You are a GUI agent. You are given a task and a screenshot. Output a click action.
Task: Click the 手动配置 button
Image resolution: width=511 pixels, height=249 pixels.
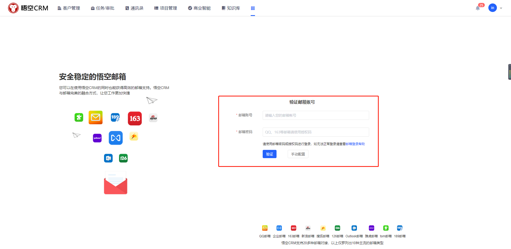pyautogui.click(x=298, y=154)
